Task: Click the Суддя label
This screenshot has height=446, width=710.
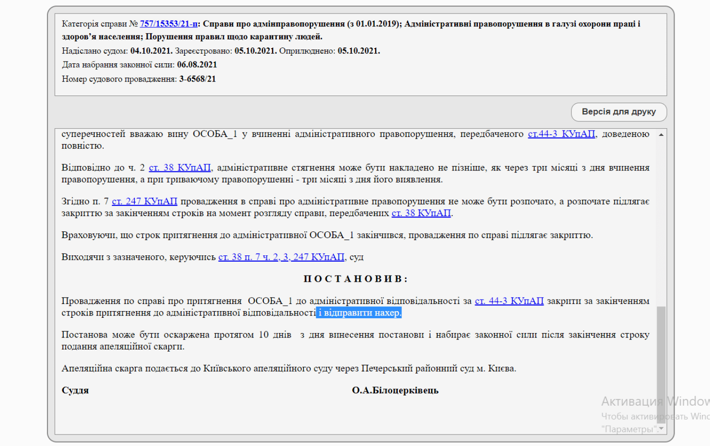Action: (75, 390)
